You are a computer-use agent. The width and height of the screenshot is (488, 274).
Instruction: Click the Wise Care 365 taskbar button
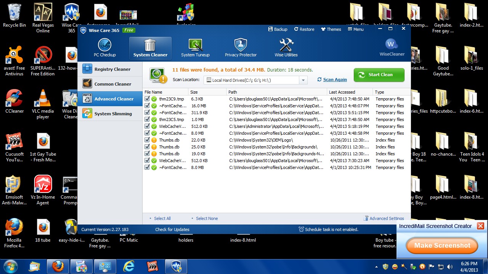(x=176, y=266)
